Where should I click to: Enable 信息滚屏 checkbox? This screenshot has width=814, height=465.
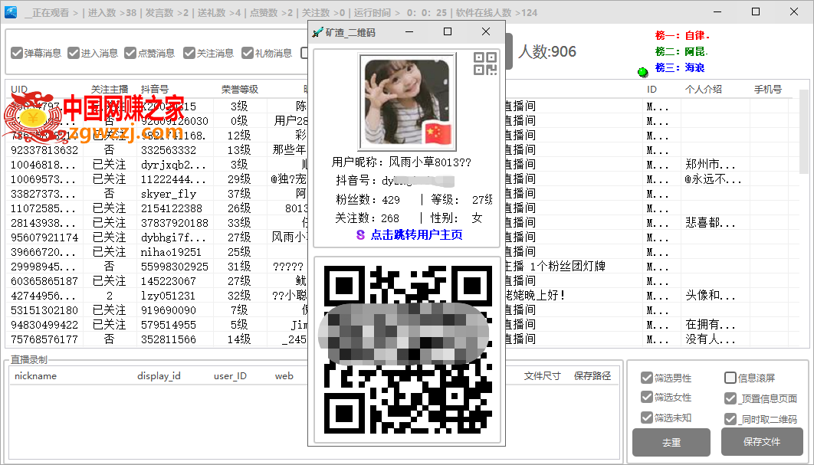click(730, 378)
